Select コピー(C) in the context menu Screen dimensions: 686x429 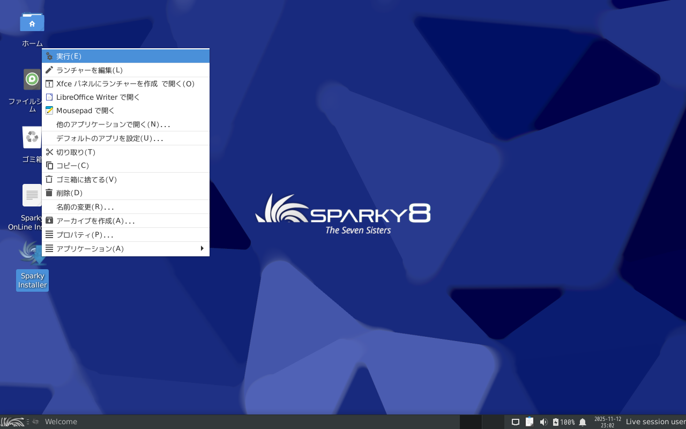click(x=125, y=166)
